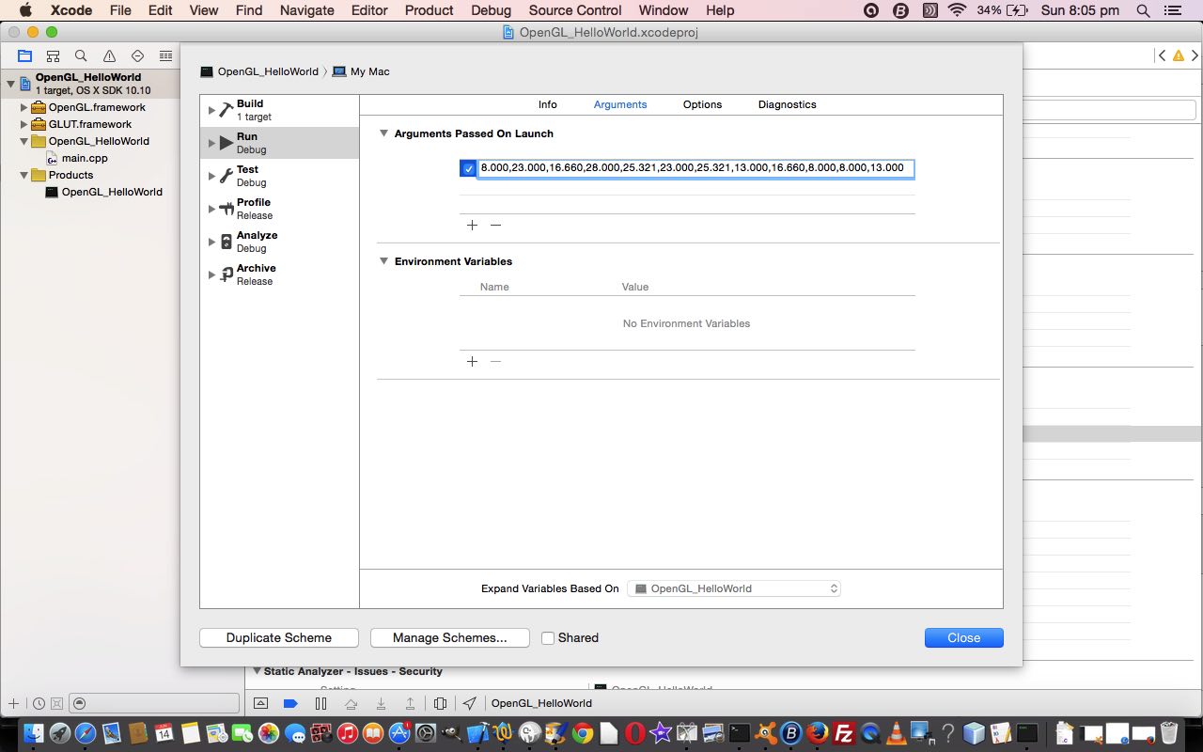Viewport: 1203px width, 752px height.
Task: Click the debug view hierarchy icon
Action: (x=440, y=703)
